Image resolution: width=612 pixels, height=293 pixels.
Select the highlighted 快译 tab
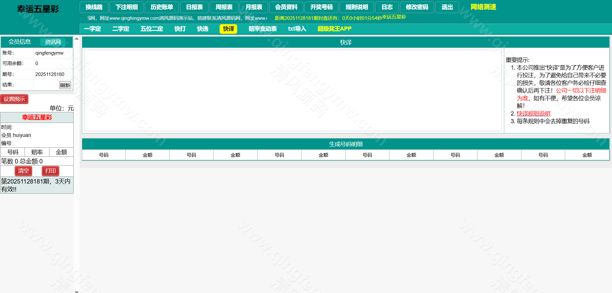tap(228, 29)
